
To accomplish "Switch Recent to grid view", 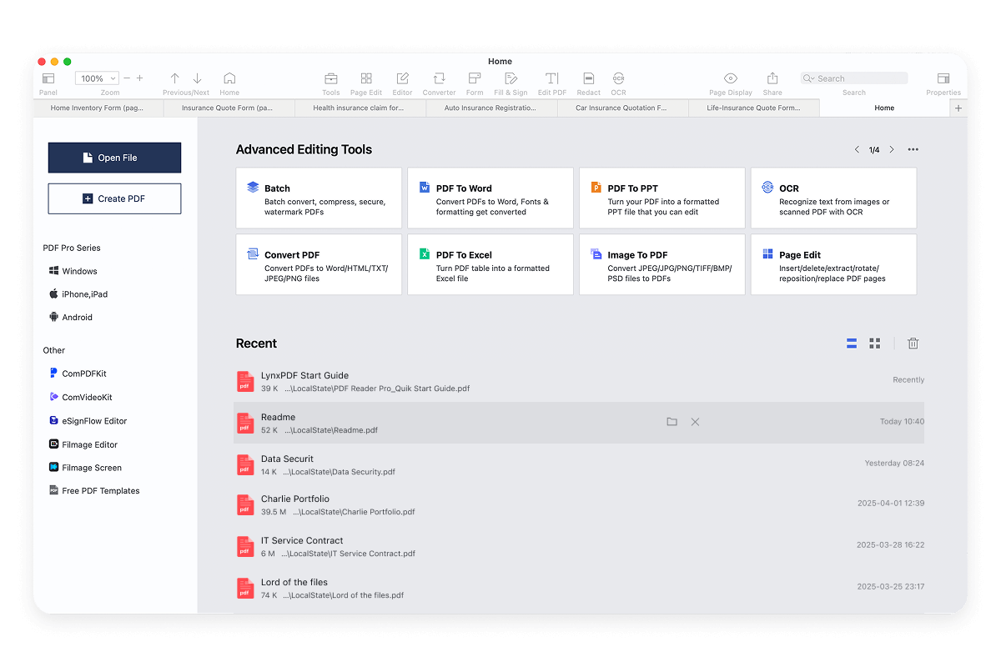I will [875, 344].
